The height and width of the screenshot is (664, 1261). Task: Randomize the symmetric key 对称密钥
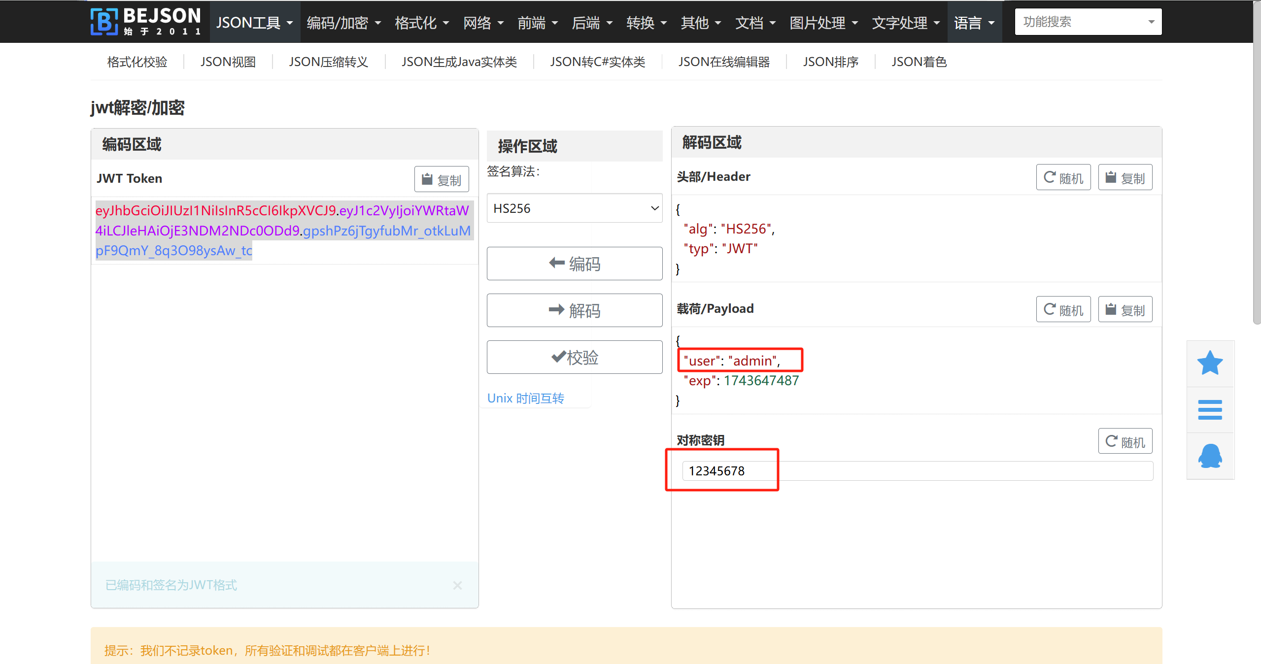[1125, 442]
